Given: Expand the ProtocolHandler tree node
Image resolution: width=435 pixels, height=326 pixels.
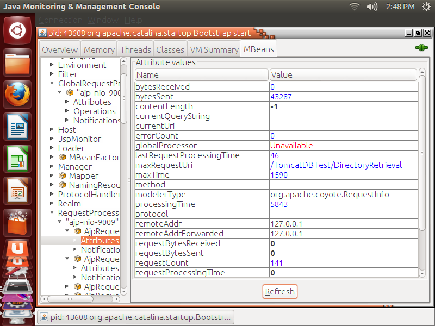Looking at the screenshot, I should point(52,194).
